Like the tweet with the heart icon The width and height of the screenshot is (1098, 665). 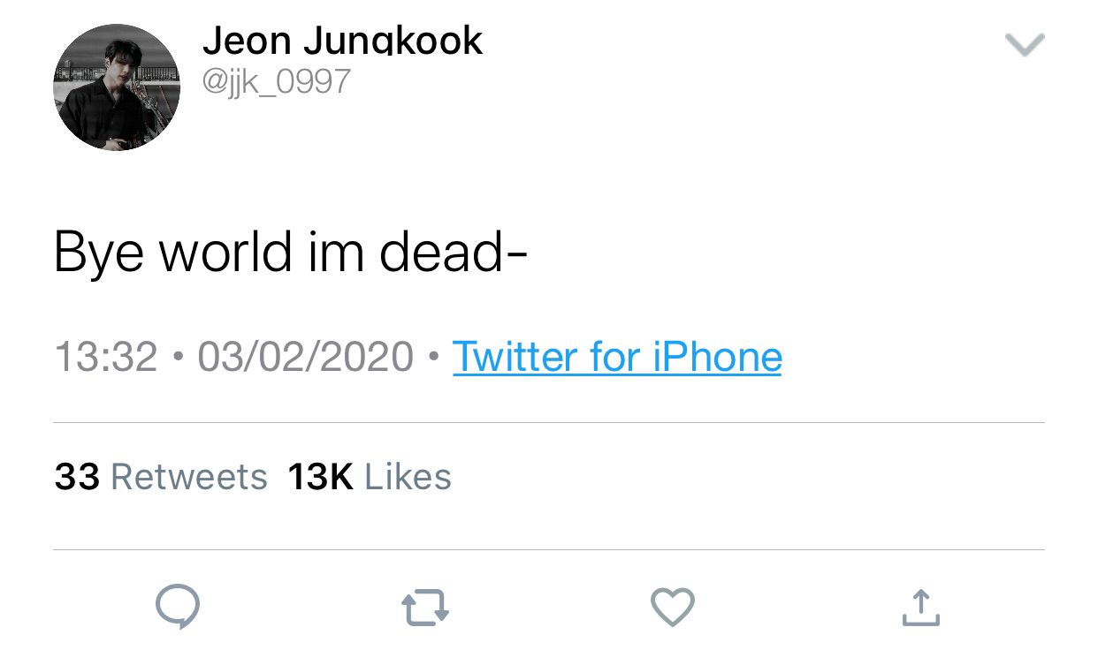click(x=673, y=608)
